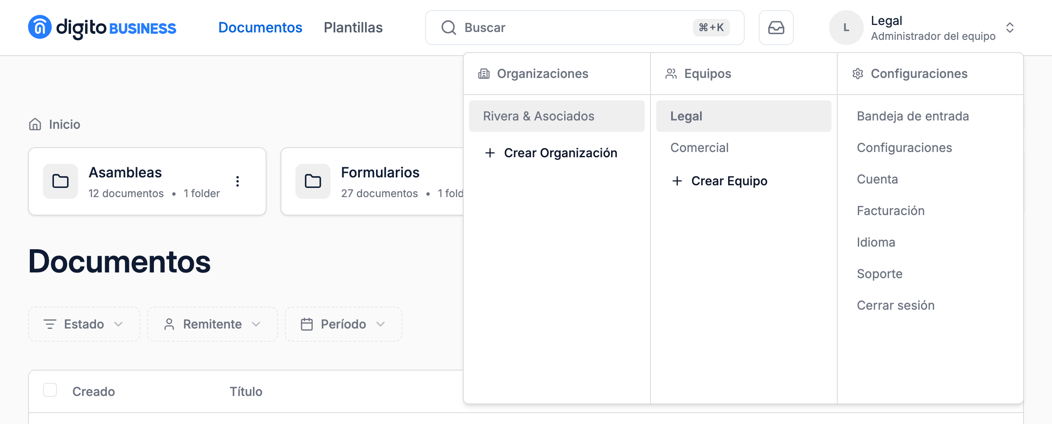The image size is (1052, 424).
Task: Open Configuraciones menu item under settings
Action: [904, 148]
